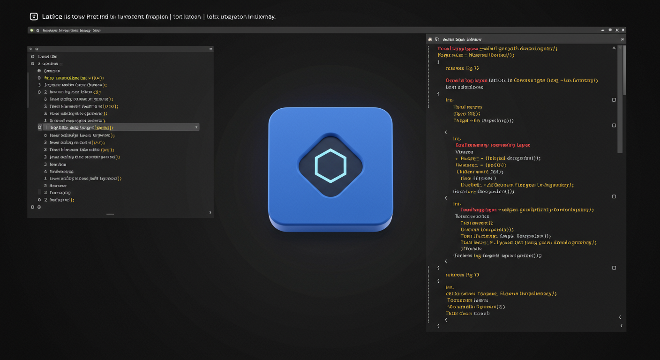Click the icon at the left panel header's right end
Image resolution: width=660 pixels, height=360 pixels.
point(210,49)
